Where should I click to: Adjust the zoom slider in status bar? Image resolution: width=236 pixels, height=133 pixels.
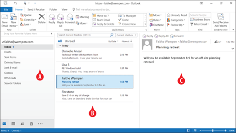213,131
